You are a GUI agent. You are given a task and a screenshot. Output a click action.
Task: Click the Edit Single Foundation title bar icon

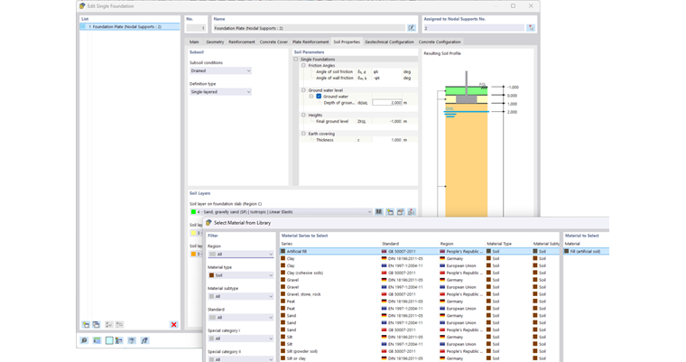[82, 6]
